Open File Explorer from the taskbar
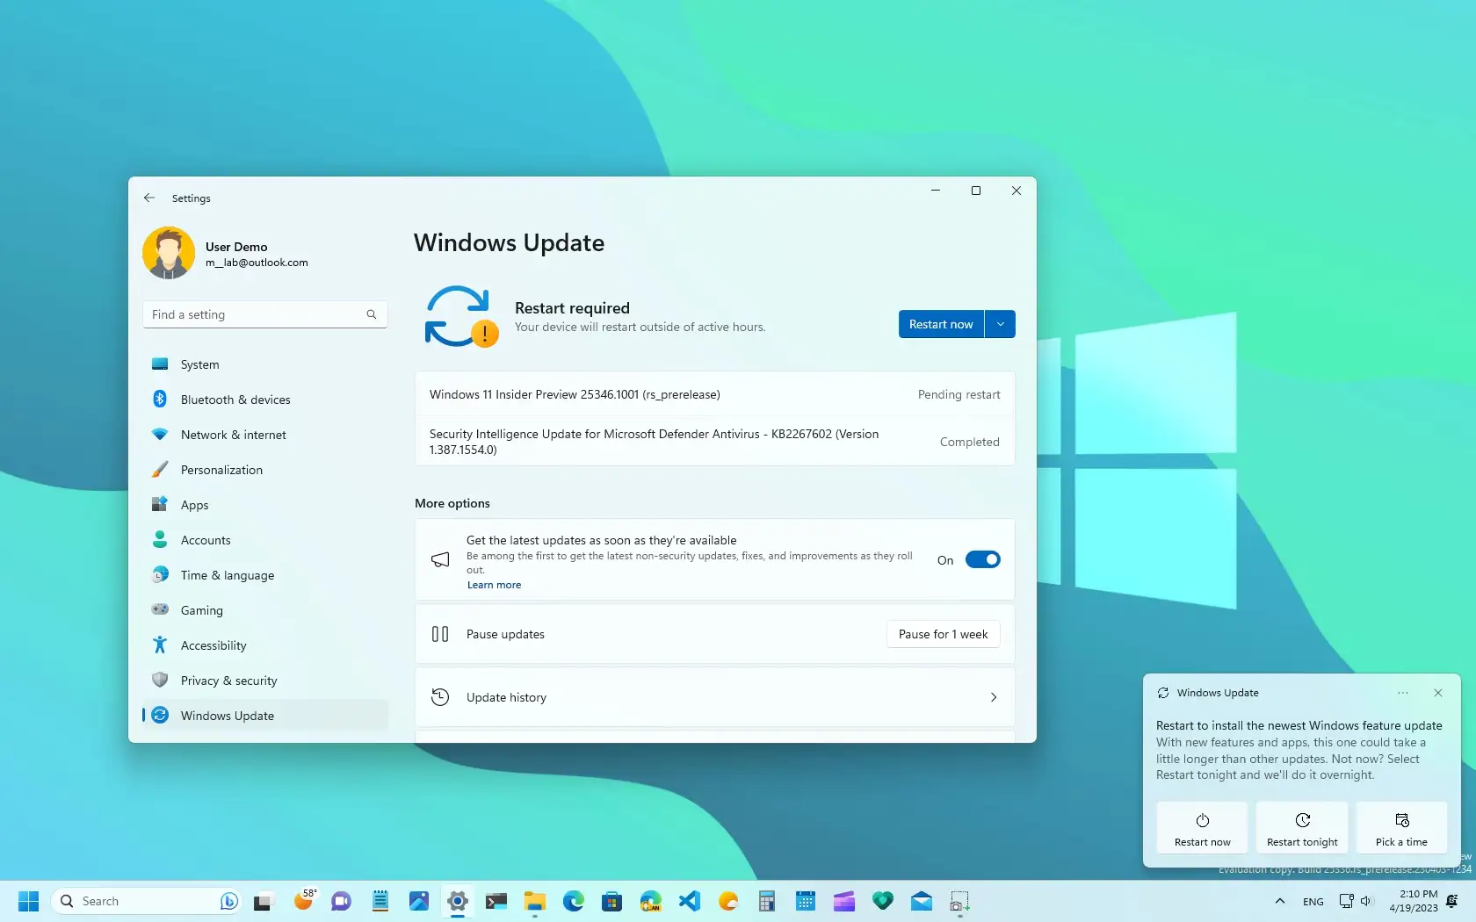 [x=534, y=901]
